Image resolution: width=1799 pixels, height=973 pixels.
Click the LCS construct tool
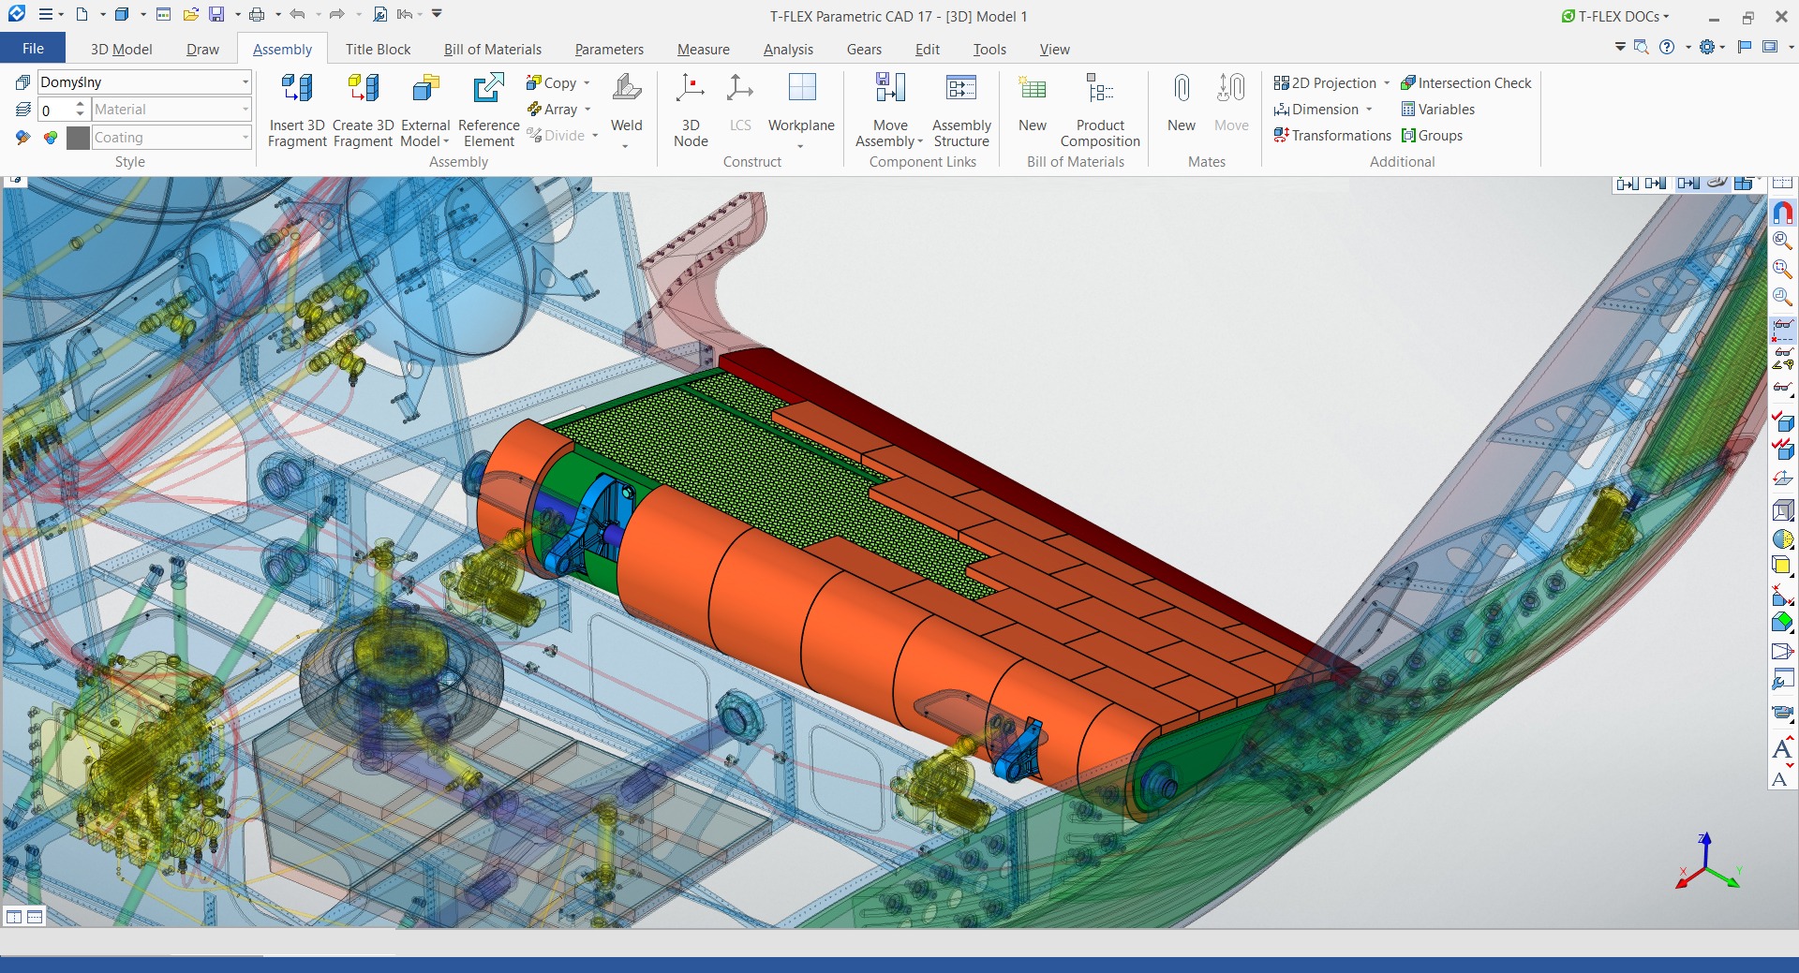[x=740, y=103]
